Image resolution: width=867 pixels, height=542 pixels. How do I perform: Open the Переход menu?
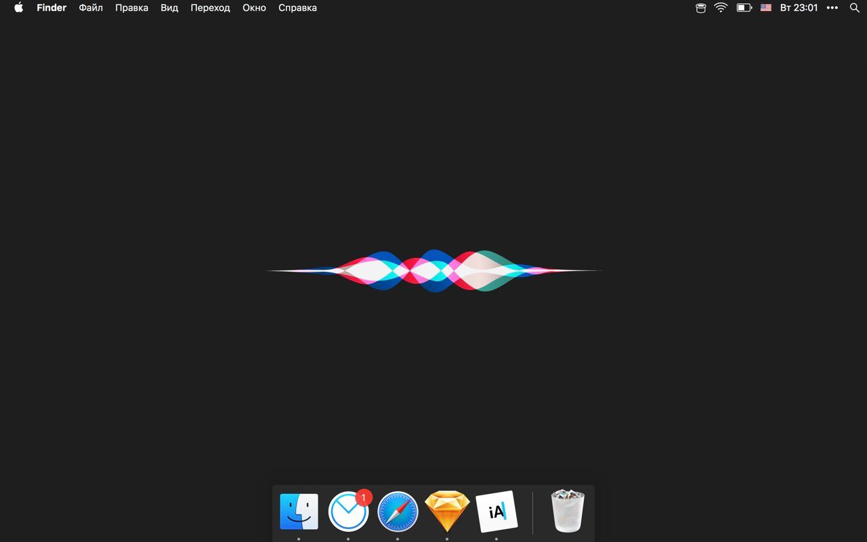tap(210, 8)
